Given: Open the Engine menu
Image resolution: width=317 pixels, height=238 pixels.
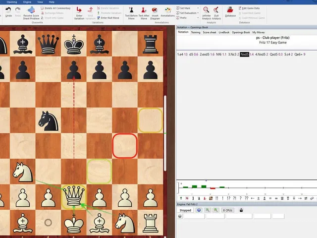Looking at the screenshot, I should 27,2.
